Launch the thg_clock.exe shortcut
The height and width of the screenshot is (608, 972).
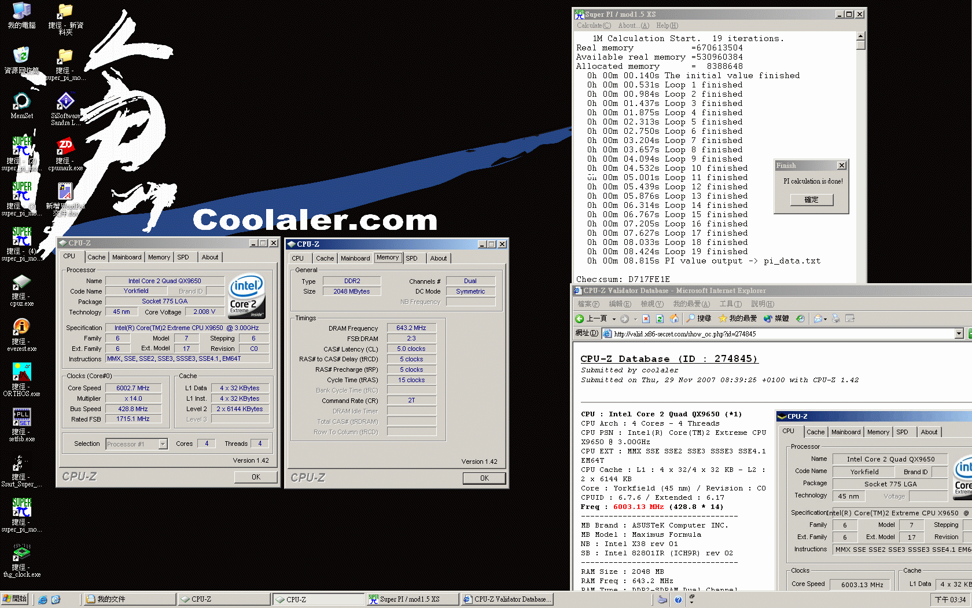coord(21,561)
